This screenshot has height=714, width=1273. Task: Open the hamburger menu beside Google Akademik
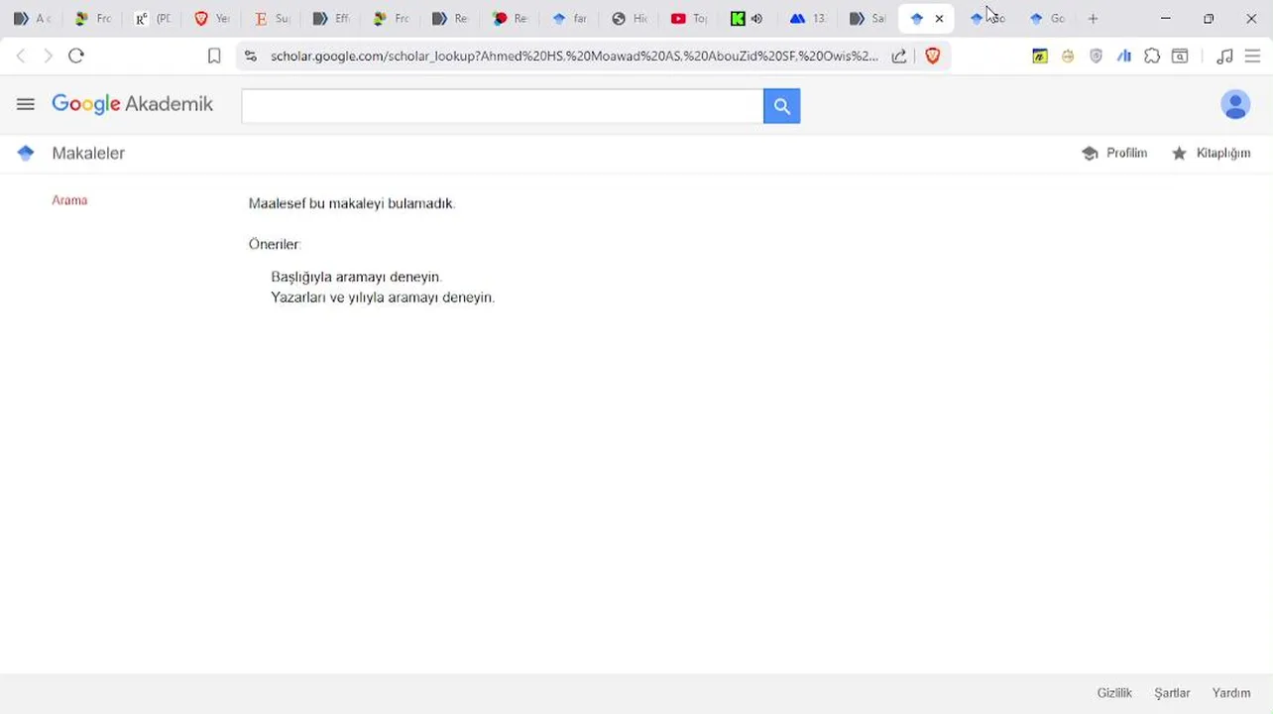(x=26, y=104)
